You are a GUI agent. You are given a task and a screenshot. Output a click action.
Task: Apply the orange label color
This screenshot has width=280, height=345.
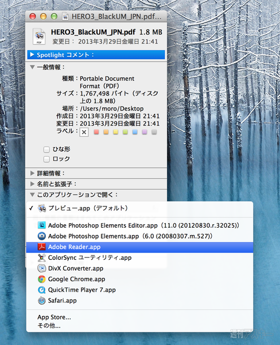(x=106, y=132)
